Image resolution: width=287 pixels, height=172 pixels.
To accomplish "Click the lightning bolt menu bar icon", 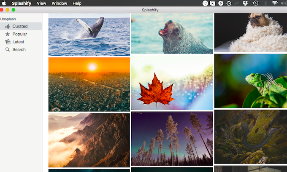I will point(221,3).
